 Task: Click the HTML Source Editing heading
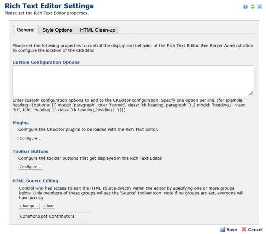(x=35, y=181)
